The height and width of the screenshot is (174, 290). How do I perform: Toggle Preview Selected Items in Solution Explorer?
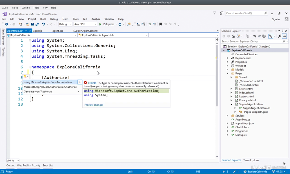click(284, 36)
